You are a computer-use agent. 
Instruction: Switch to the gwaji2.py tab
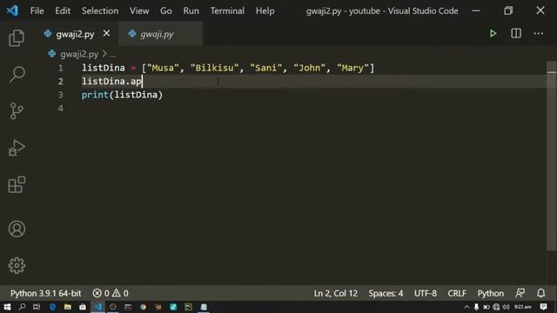point(75,34)
